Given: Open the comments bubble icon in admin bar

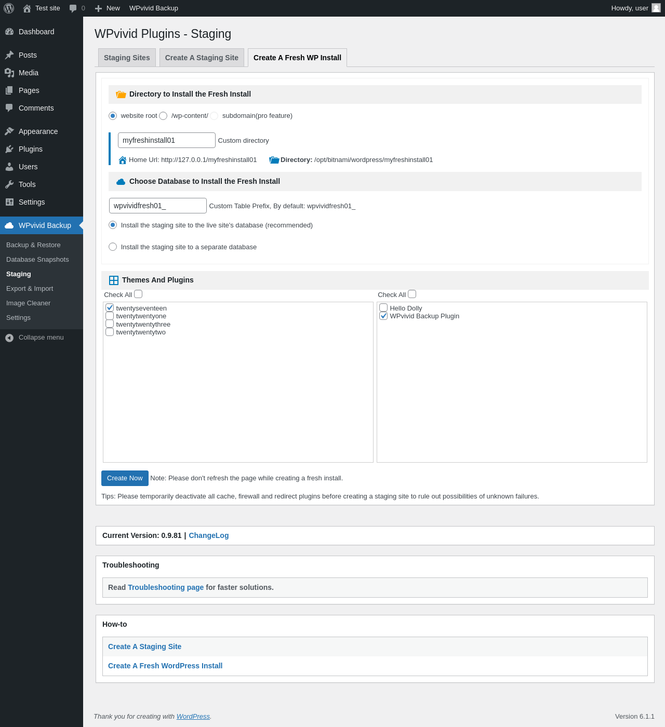Looking at the screenshot, I should pos(73,8).
